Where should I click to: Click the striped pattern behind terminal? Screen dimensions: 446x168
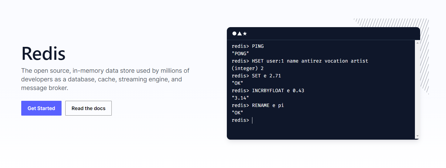425,55
